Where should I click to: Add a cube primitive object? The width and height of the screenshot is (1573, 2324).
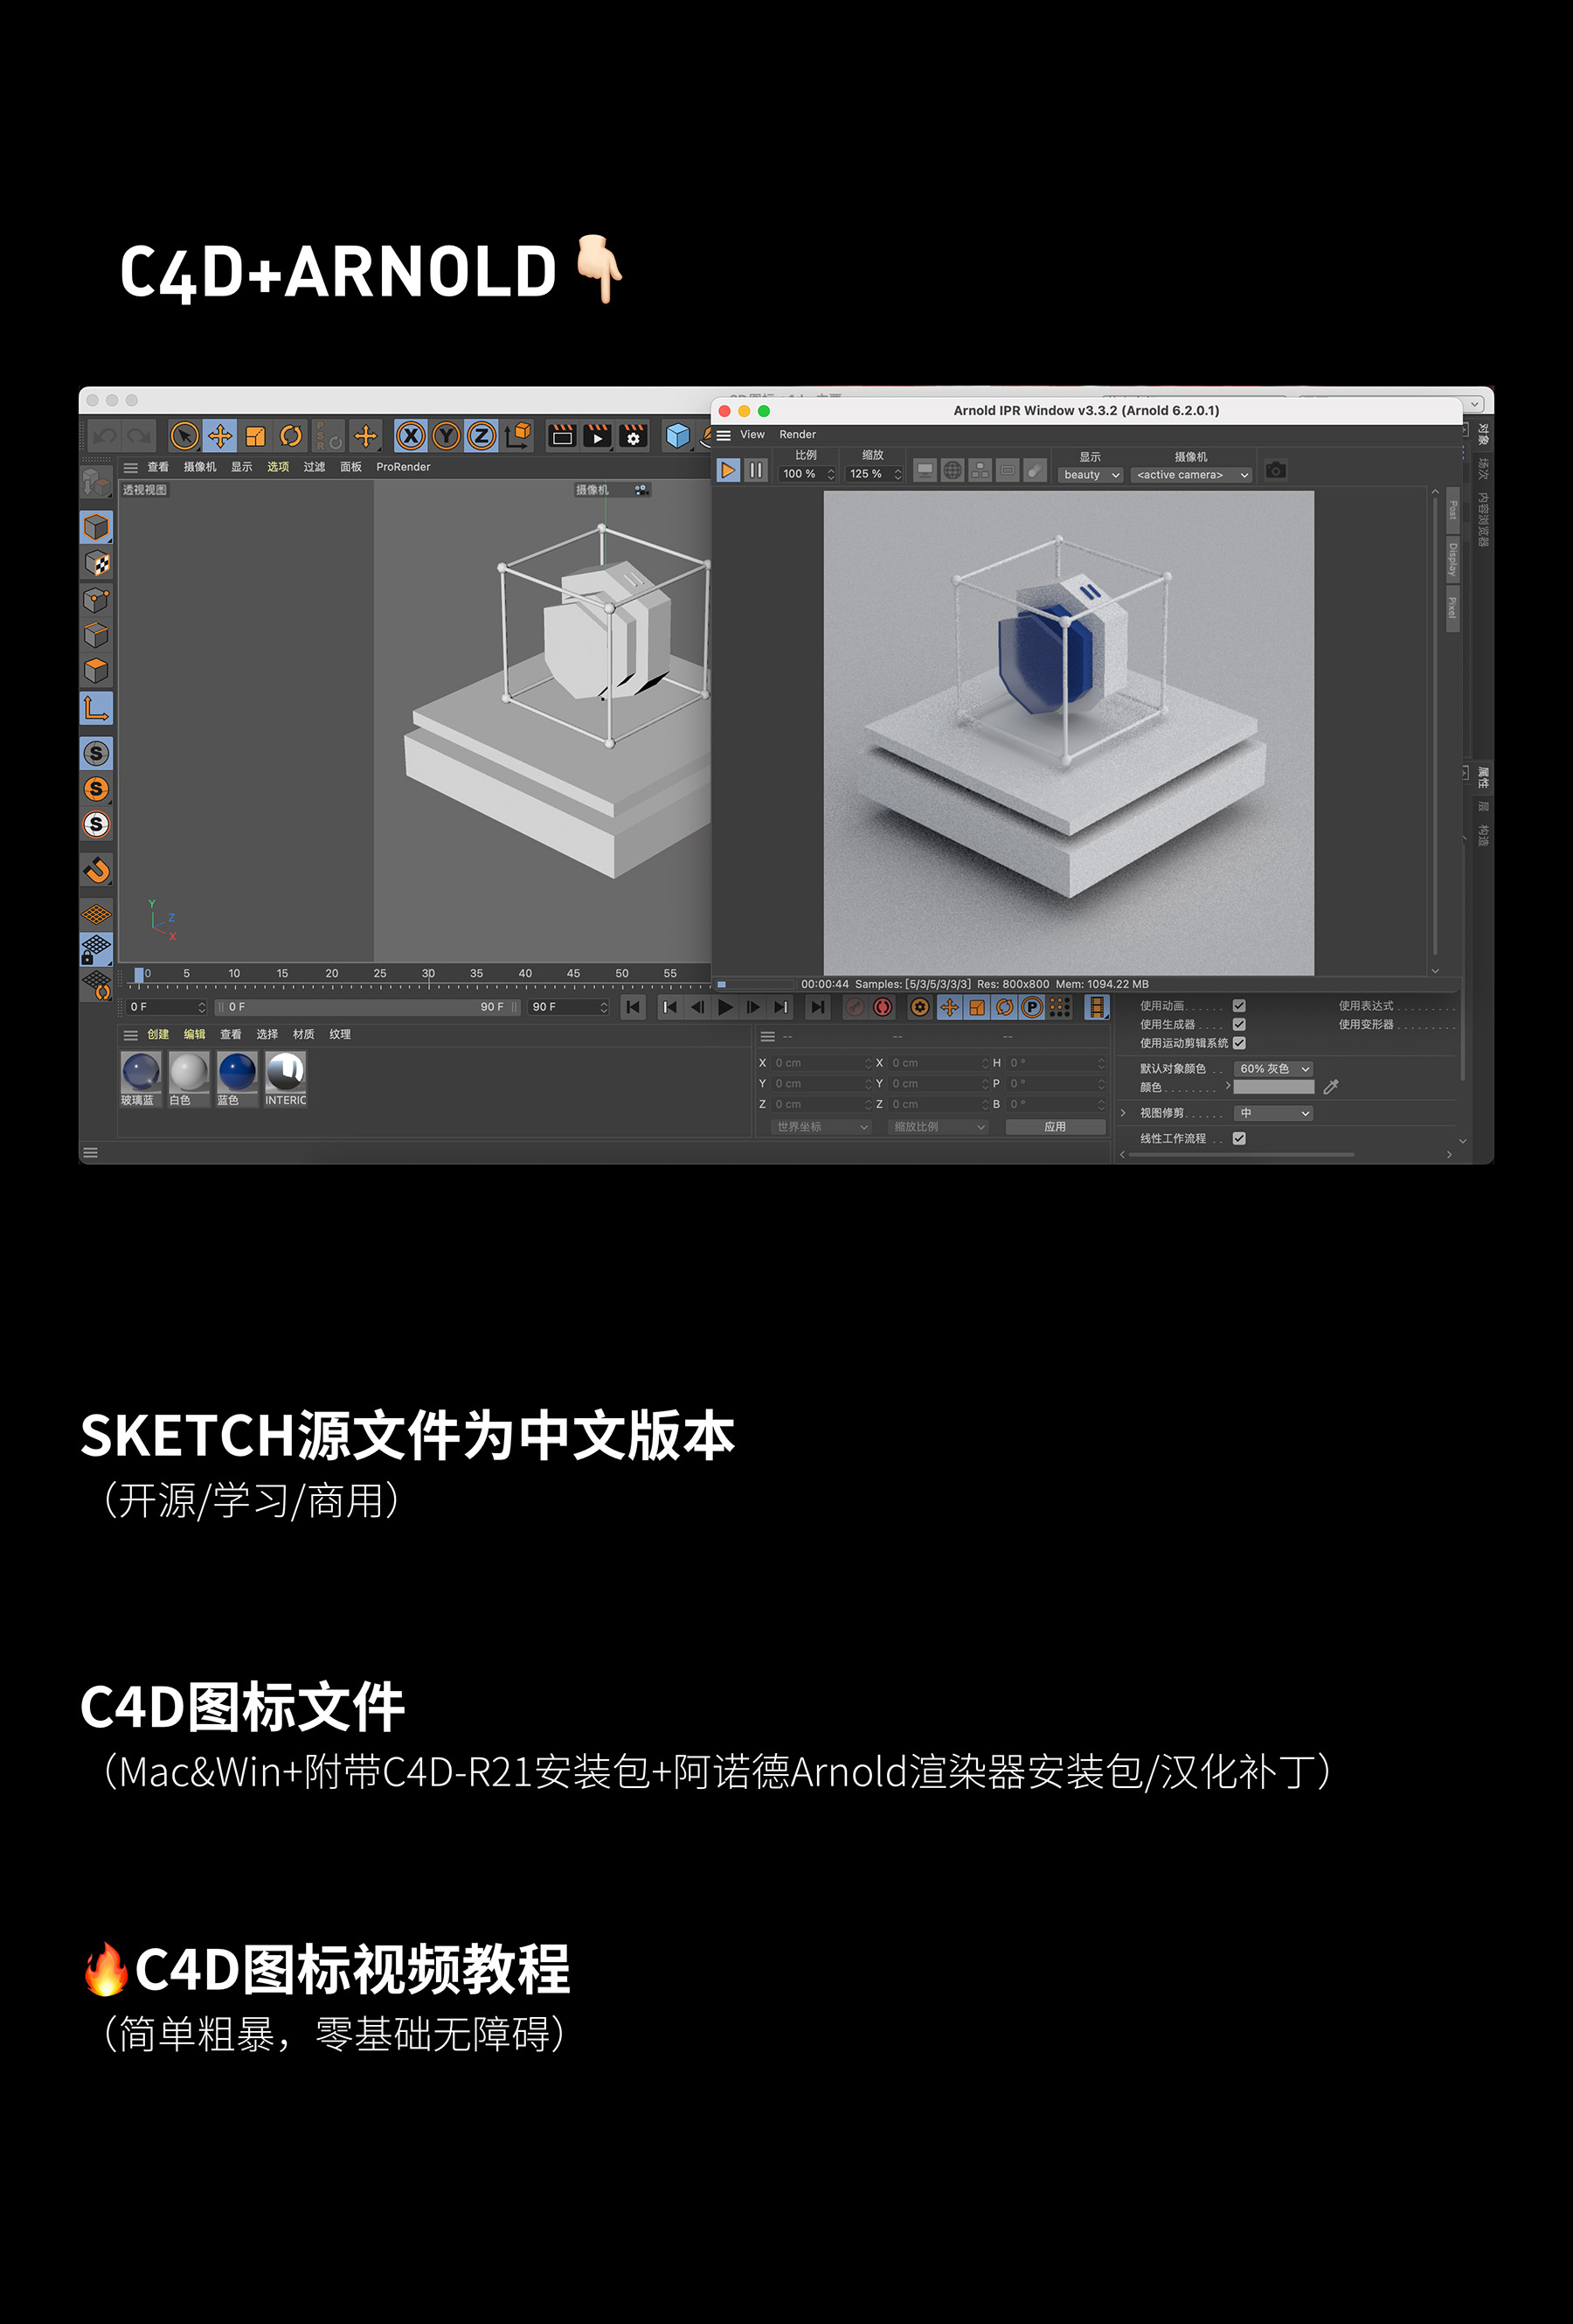tap(677, 436)
